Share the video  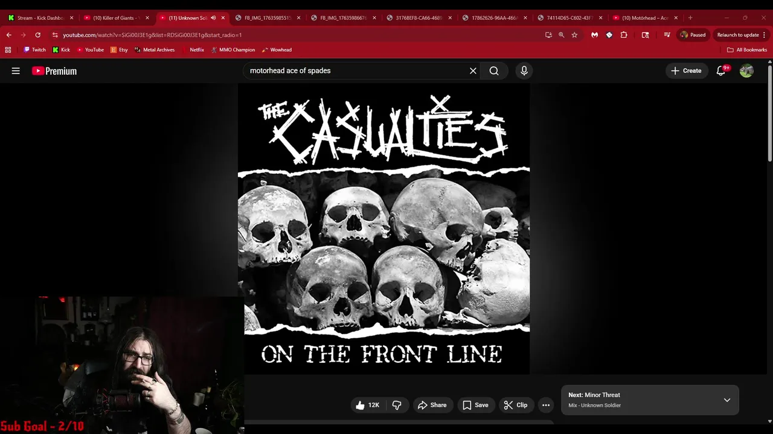click(432, 405)
